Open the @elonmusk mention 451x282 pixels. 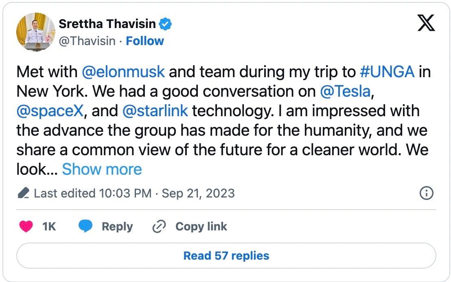123,72
